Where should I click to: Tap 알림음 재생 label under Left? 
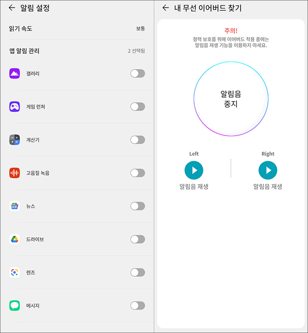tap(194, 187)
